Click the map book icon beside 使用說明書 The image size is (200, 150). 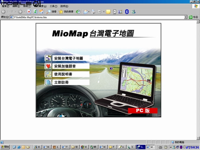point(48,74)
